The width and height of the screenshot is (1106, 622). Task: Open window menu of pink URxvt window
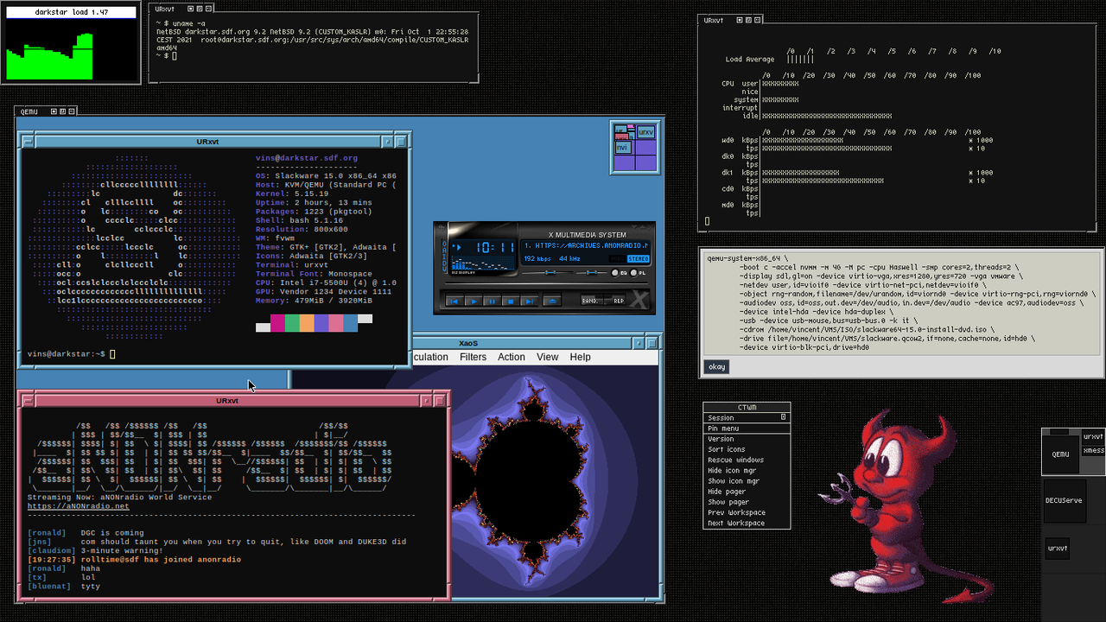[27, 400]
